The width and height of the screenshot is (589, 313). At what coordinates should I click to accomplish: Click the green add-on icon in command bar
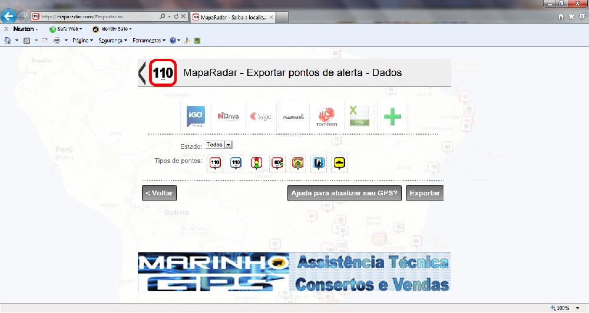[x=197, y=41]
